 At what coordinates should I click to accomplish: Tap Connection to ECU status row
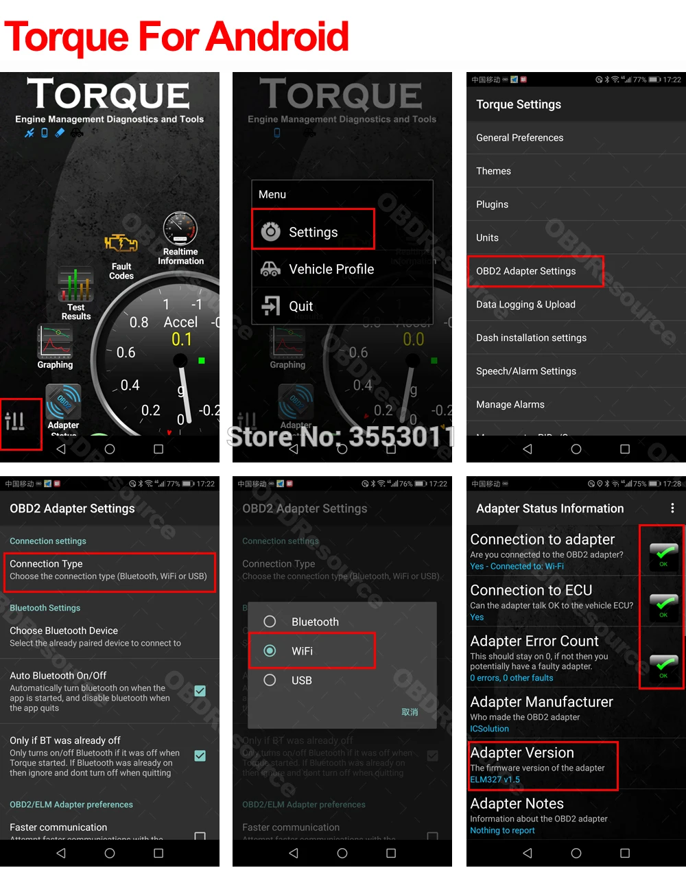point(576,602)
